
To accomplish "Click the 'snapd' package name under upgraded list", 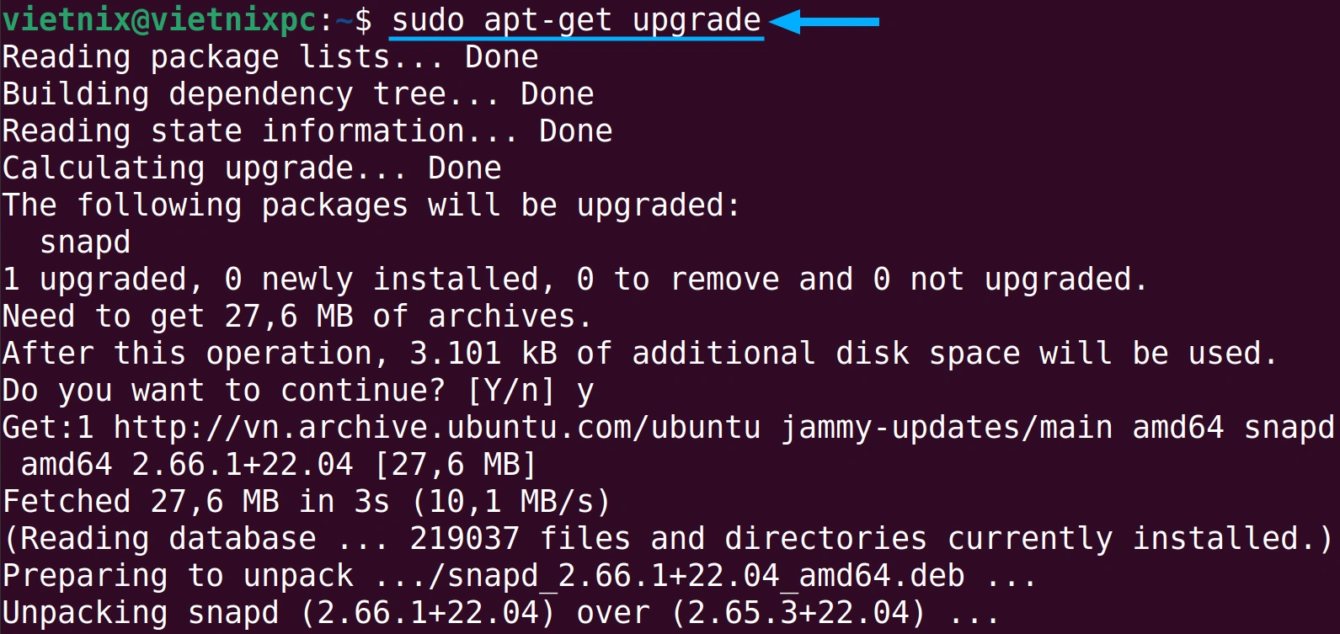I will point(85,243).
